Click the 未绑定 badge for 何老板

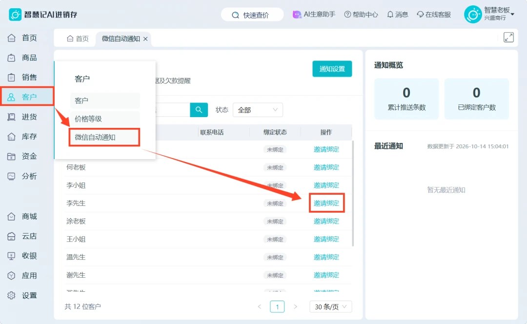[275, 167]
